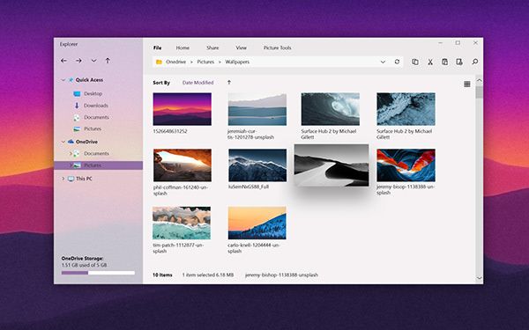Click the folder icon in the address bar
Image resolution: width=529 pixels, height=330 pixels.
(159, 62)
